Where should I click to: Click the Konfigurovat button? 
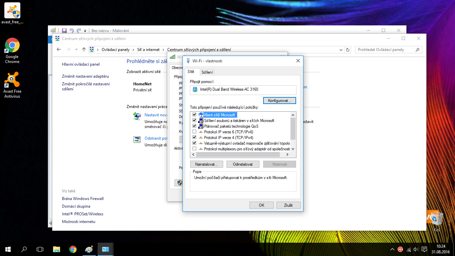pos(279,100)
